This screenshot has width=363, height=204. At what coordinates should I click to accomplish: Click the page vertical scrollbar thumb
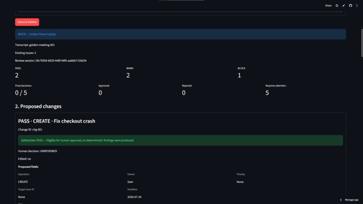[x=362, y=43]
